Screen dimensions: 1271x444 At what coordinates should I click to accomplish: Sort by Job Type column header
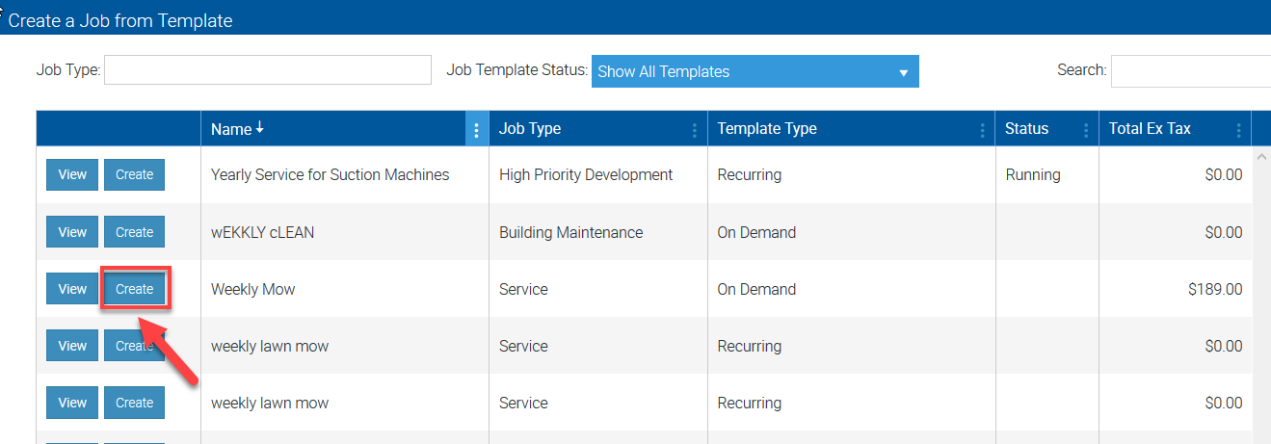pos(530,129)
